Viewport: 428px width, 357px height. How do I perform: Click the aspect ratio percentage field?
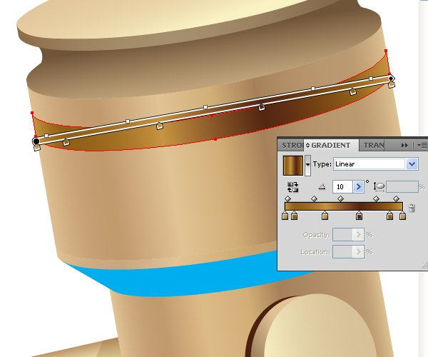tap(402, 187)
